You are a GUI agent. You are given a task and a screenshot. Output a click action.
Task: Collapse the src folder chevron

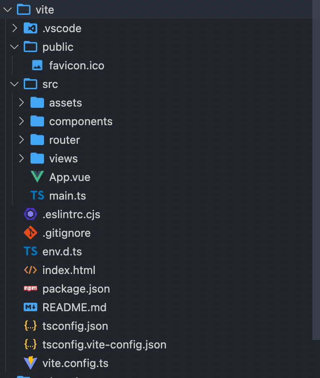click(x=14, y=84)
